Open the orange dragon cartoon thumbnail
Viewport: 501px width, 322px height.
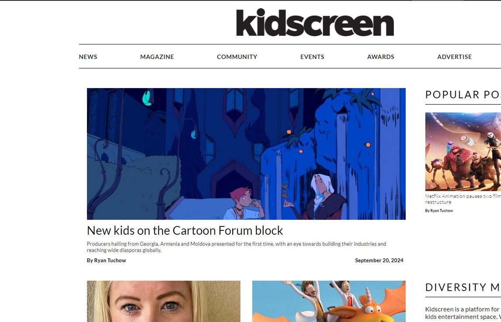[329, 301]
